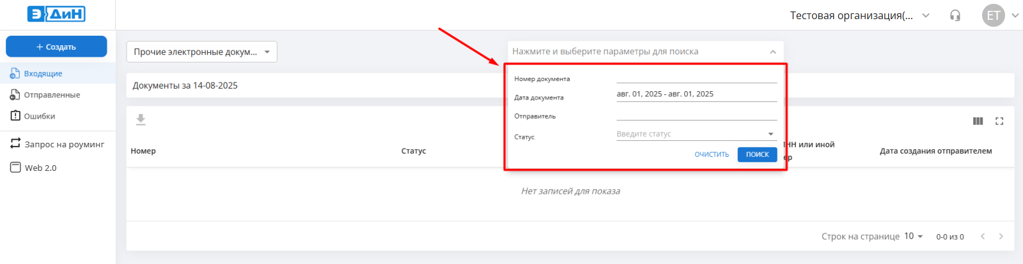The width and height of the screenshot is (1023, 264).
Task: Go to previous page arrow
Action: click(x=983, y=237)
